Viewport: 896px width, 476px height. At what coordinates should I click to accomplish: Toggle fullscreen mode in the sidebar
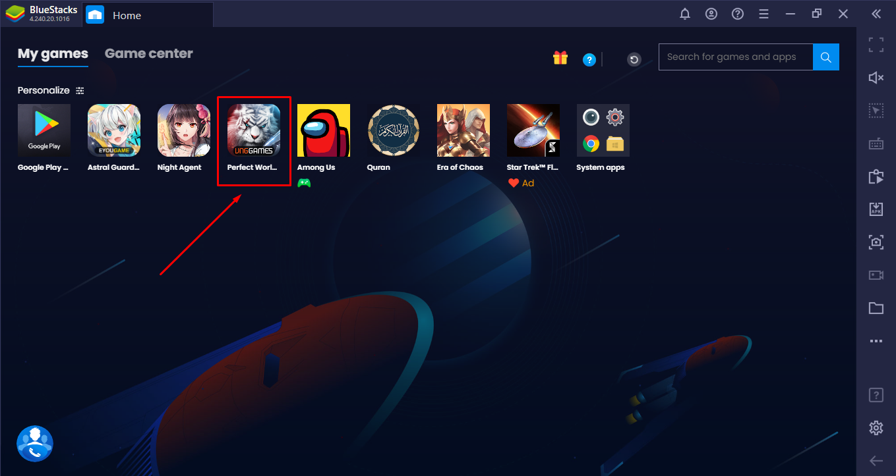(876, 45)
